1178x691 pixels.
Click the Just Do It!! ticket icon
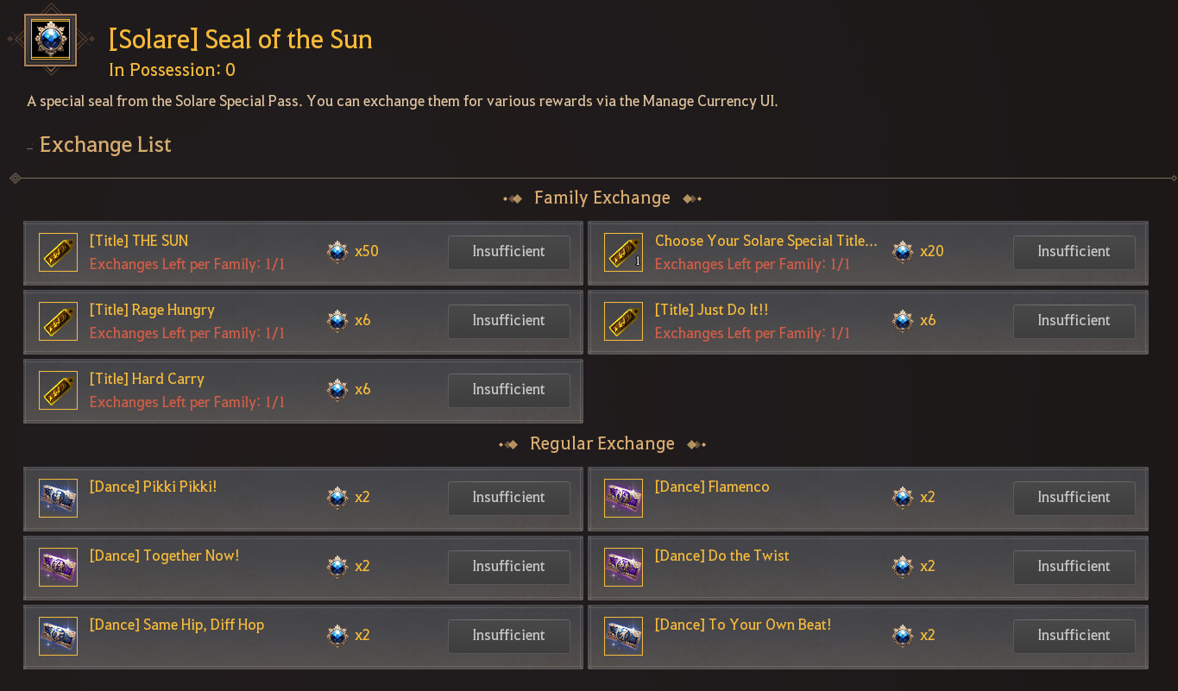click(x=623, y=321)
